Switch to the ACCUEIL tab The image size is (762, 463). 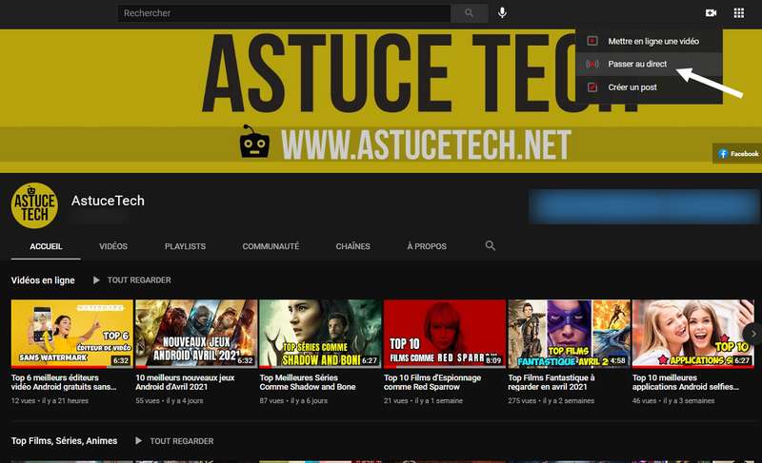(x=46, y=246)
